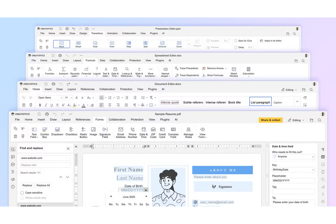Enable the Delay checkbox for transitions
Viewport: 336px width, 224px height.
pyautogui.click(x=236, y=47)
